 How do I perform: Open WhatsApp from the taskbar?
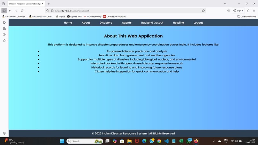pos(189,141)
